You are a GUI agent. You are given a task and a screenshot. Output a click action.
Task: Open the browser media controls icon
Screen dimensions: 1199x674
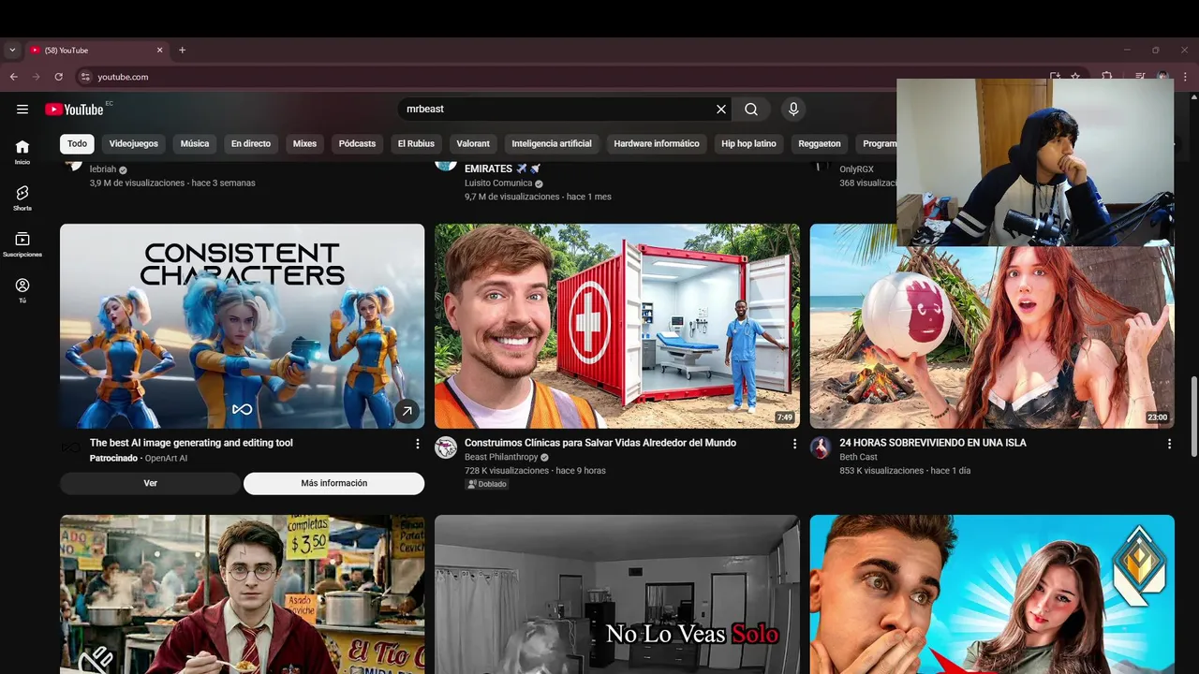(x=1140, y=77)
